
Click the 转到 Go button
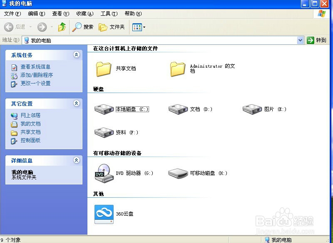pyautogui.click(x=317, y=40)
